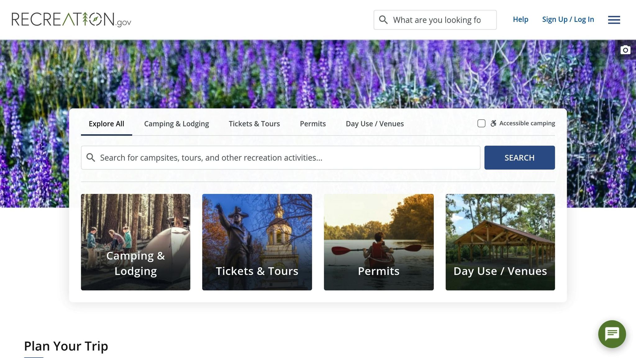Open the chat support bubble icon
This screenshot has width=636, height=358.
pos(612,334)
